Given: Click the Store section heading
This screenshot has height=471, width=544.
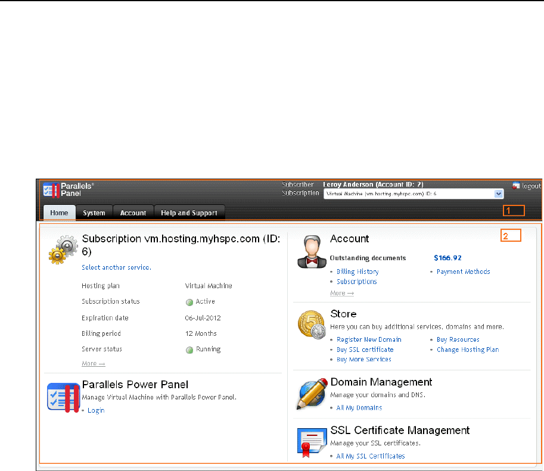Looking at the screenshot, I should click(343, 314).
